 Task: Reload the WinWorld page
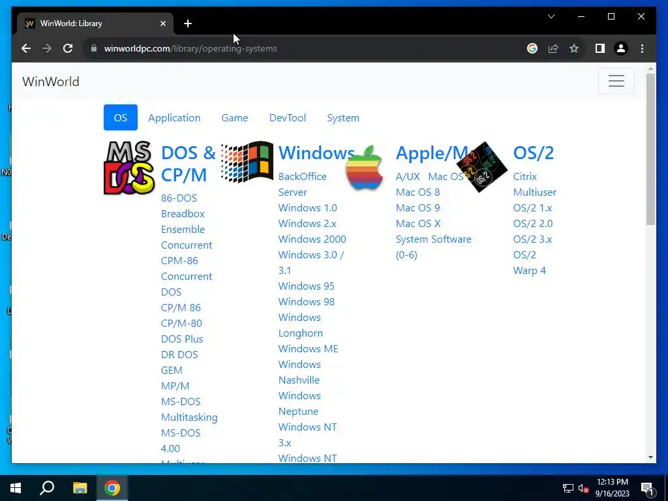pyautogui.click(x=68, y=48)
